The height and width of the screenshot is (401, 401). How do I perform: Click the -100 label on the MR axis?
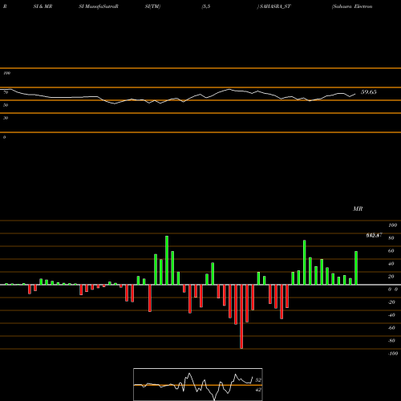coord(393,354)
